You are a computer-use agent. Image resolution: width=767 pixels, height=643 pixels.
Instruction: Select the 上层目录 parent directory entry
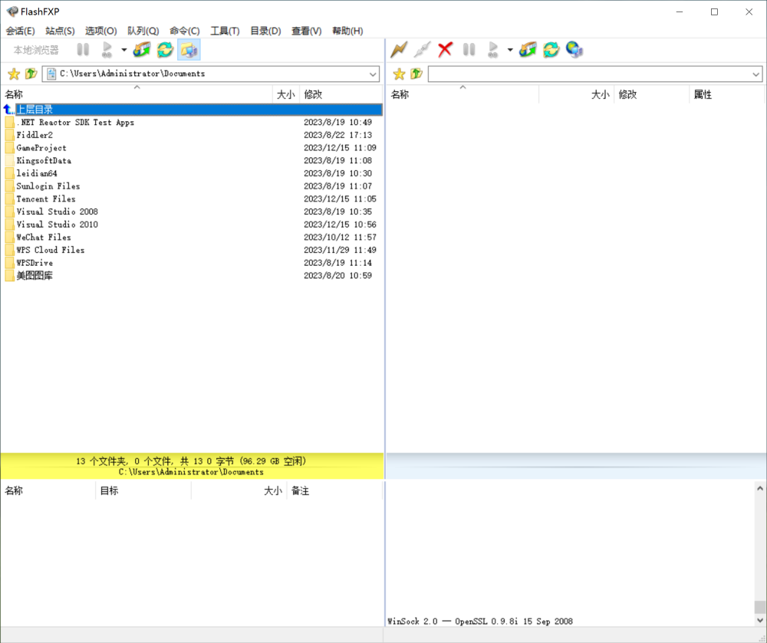pyautogui.click(x=35, y=110)
